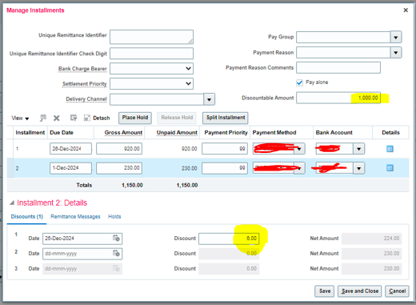Viewport: 416px width, 305px height.
Task: Click the delete X icon in table toolbar
Action: 57,118
